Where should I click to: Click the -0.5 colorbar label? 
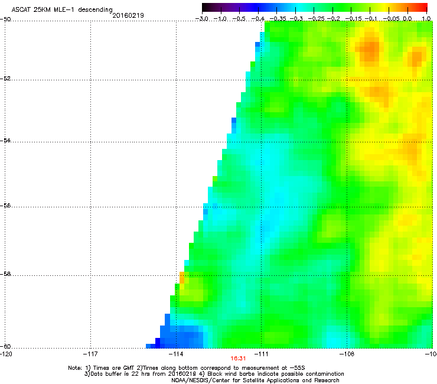click(x=239, y=19)
